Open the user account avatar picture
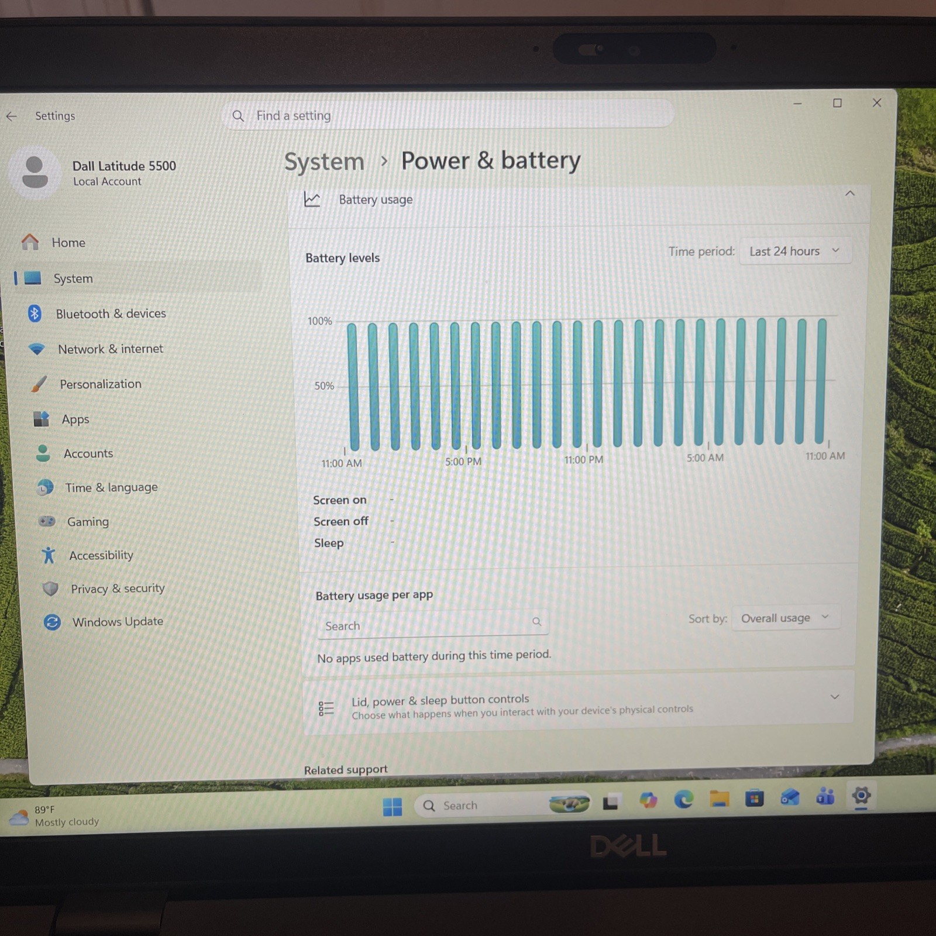This screenshot has height=936, width=936. (x=35, y=173)
